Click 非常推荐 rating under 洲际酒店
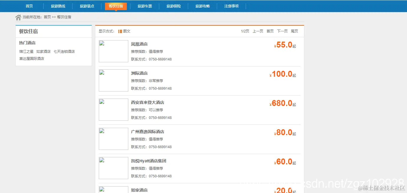 click(x=156, y=81)
